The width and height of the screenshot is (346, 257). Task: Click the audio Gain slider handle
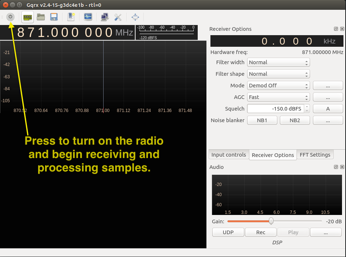(x=271, y=221)
